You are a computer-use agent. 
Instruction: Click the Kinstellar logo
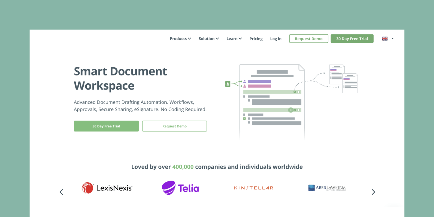253,188
